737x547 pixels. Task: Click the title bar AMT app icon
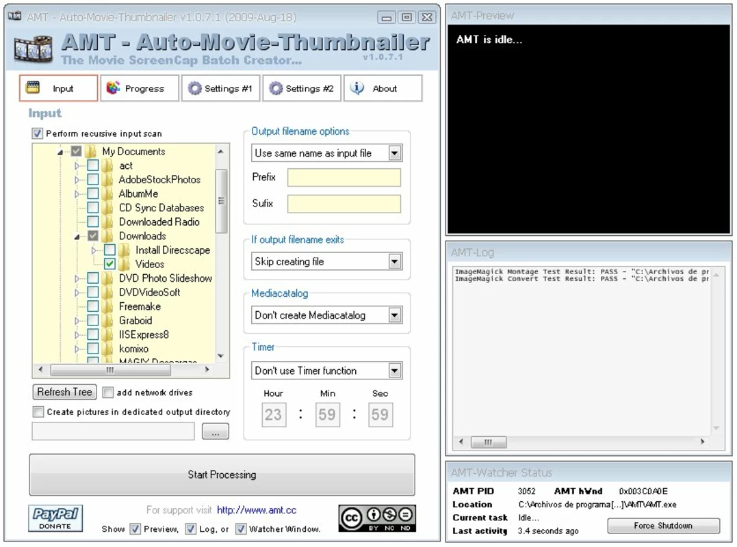[14, 16]
